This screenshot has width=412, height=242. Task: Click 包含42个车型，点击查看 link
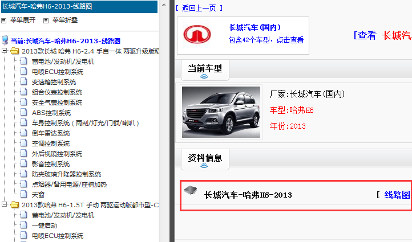pos(266,40)
